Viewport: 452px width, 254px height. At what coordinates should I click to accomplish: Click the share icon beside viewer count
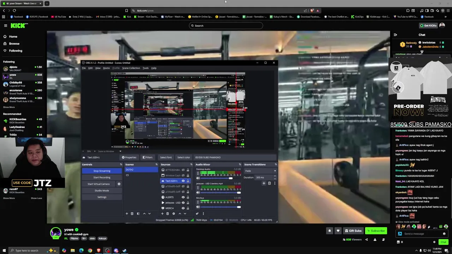pos(366,240)
